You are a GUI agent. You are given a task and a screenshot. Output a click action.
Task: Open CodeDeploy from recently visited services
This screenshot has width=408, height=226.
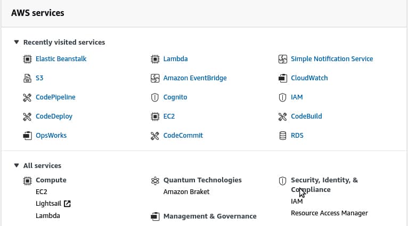click(x=54, y=116)
